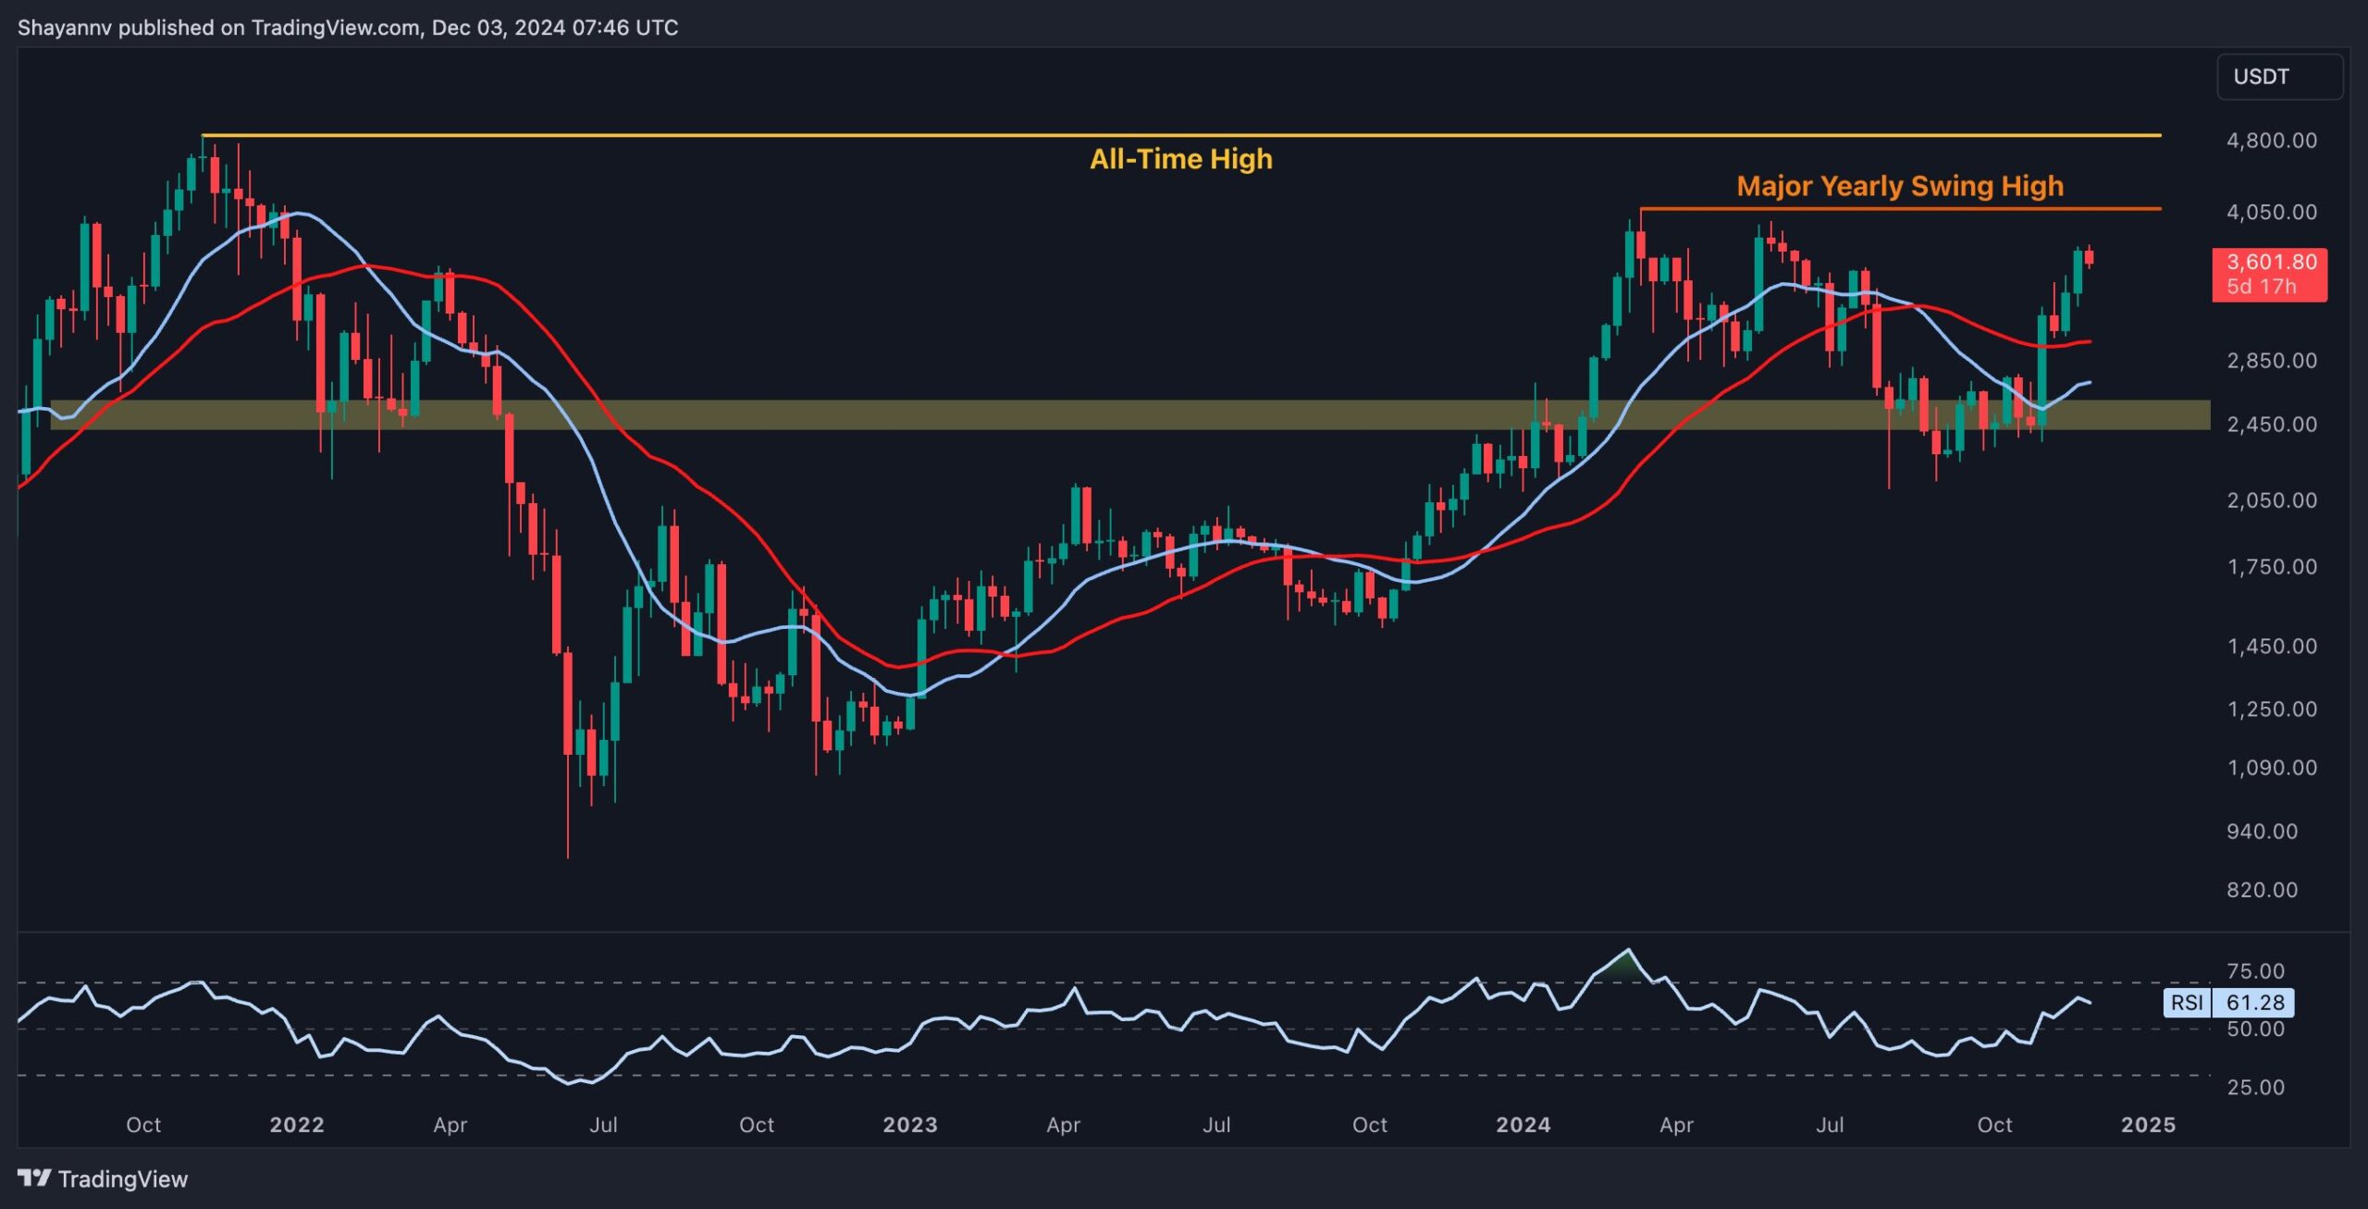Click the current price label 3,601.80
The image size is (2368, 1209).
click(x=2271, y=263)
